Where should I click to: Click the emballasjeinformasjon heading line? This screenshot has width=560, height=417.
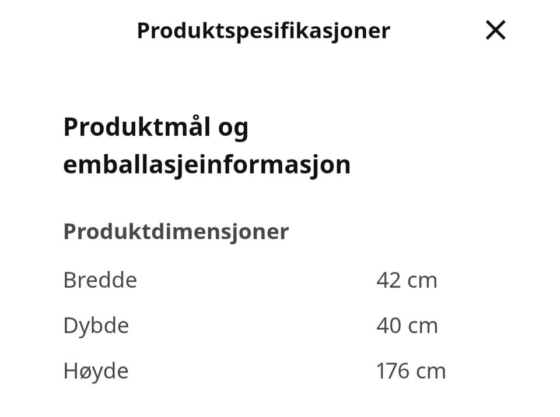206,165
